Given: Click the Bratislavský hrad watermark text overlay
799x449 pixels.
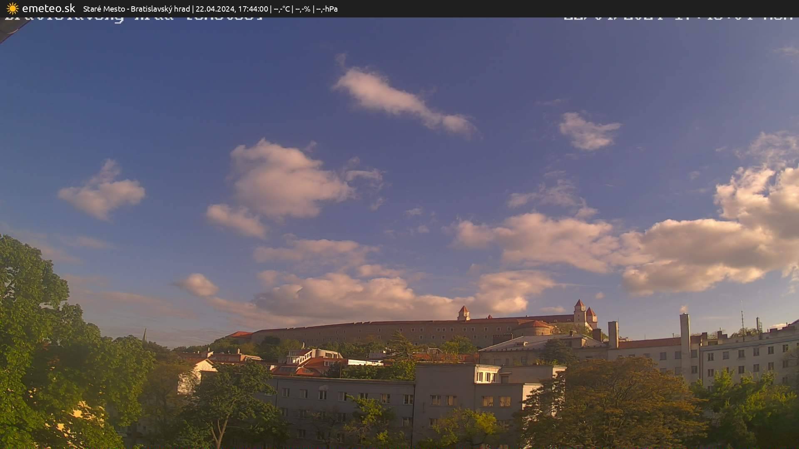Looking at the screenshot, I should (133, 17).
